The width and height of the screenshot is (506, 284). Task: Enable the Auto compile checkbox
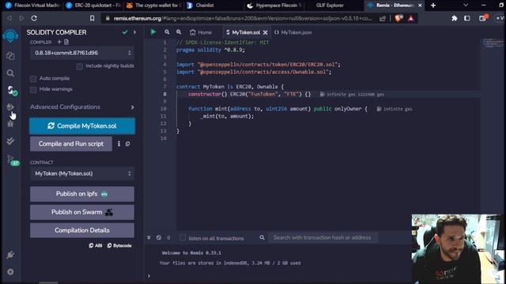33,79
